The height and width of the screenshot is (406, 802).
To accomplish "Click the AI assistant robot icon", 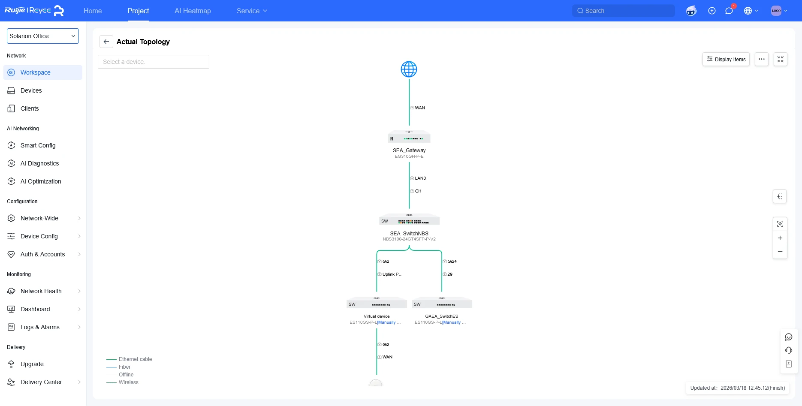I will [x=691, y=11].
